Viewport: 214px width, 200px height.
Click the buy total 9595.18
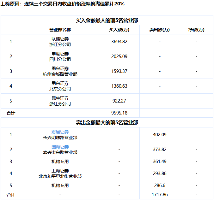tap(119, 113)
